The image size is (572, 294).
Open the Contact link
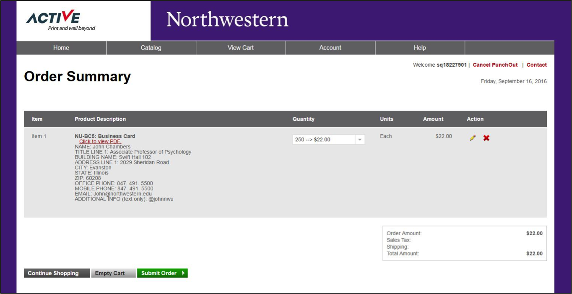[x=537, y=65]
